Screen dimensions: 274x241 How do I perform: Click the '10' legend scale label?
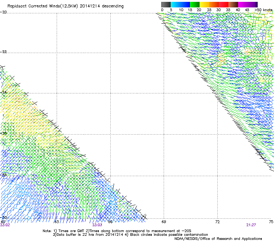click(181, 10)
